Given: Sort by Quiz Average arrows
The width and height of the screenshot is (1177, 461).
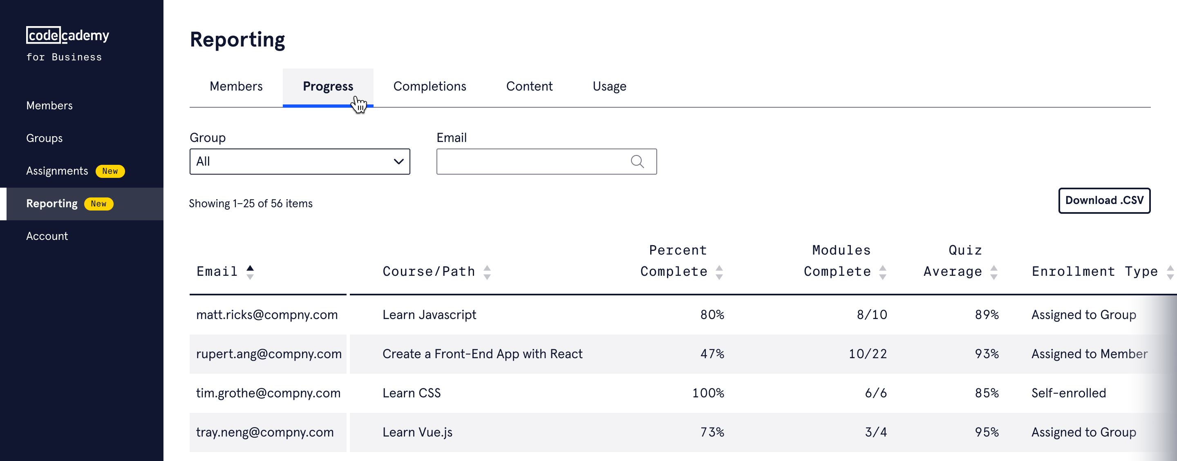Looking at the screenshot, I should tap(994, 272).
